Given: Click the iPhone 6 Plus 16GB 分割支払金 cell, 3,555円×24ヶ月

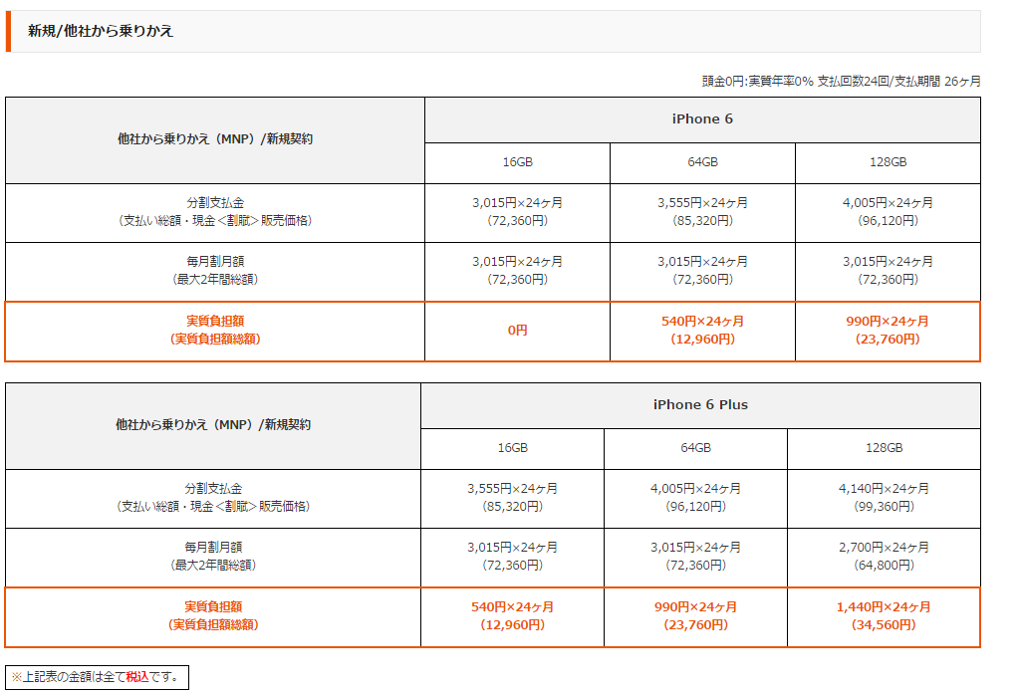Looking at the screenshot, I should [x=513, y=498].
